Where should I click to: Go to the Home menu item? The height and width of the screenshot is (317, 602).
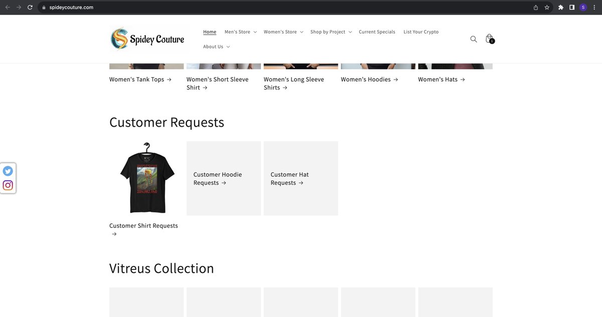[x=210, y=32]
